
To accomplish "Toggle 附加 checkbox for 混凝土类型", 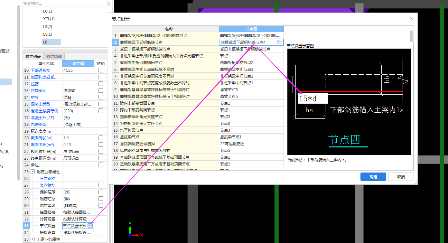I will pyautogui.click(x=101, y=104).
